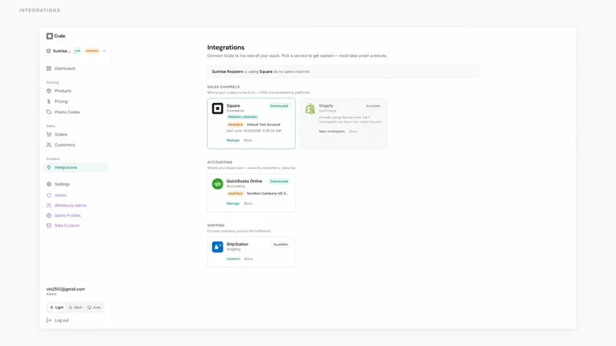Switch theme to Auto mode

coord(94,308)
